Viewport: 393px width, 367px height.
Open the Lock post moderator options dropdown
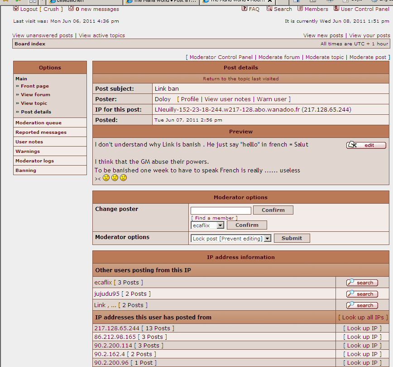tap(231, 238)
